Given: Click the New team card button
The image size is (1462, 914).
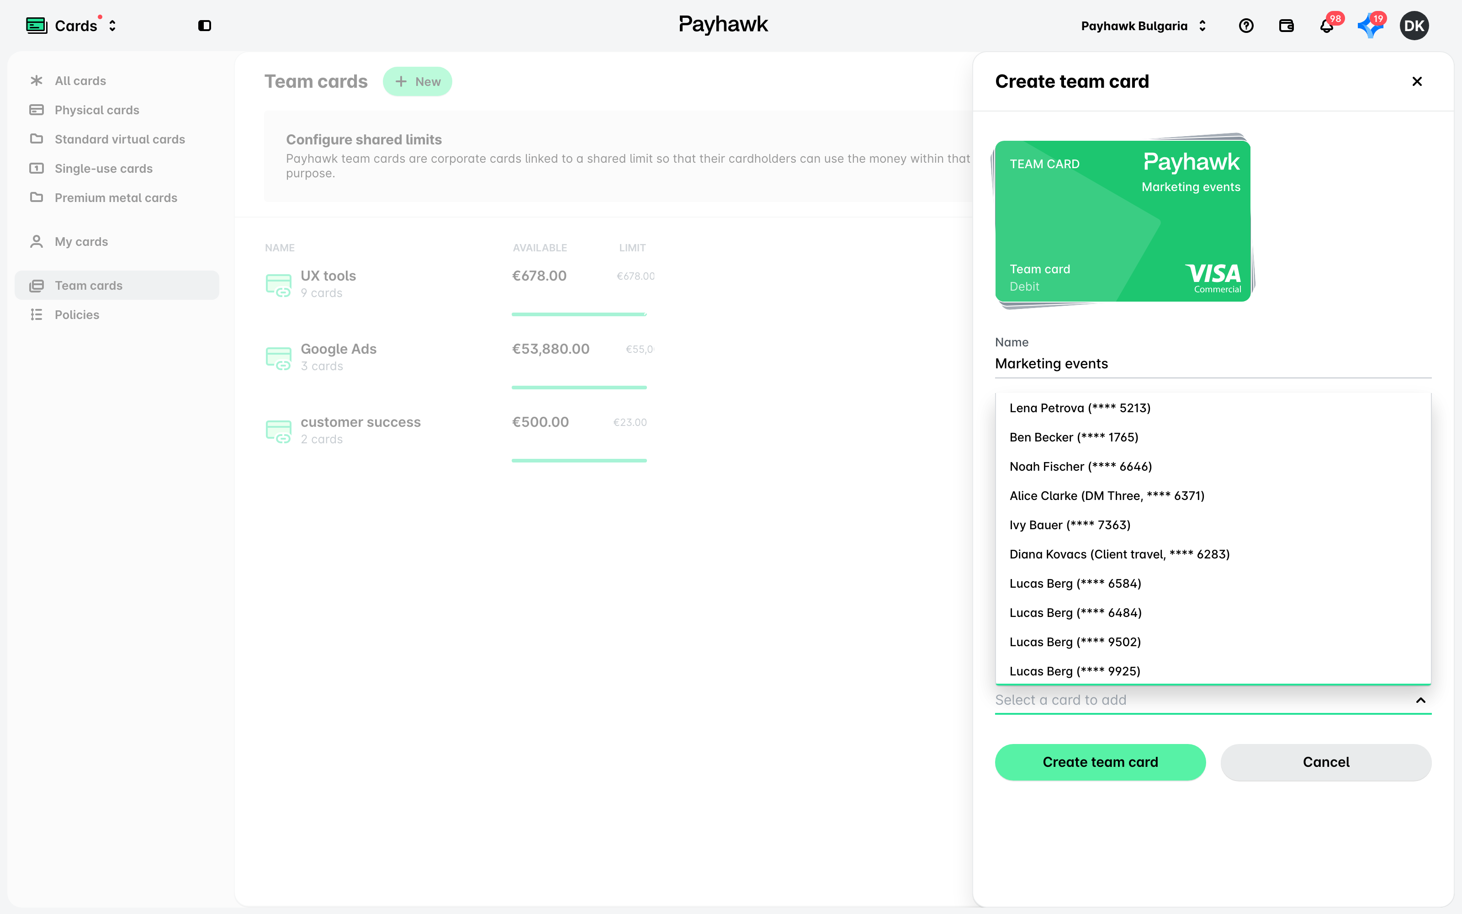Looking at the screenshot, I should tap(418, 82).
